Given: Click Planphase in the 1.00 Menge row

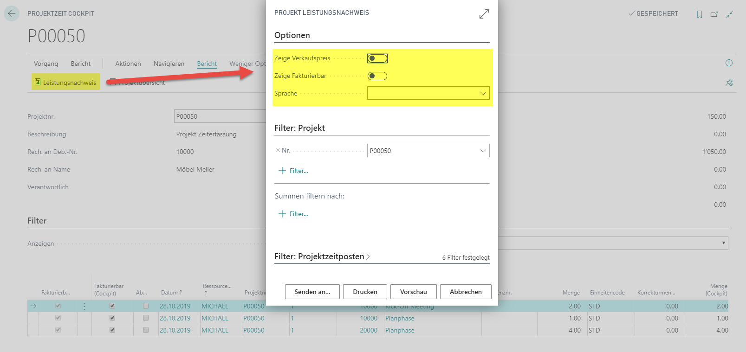Looking at the screenshot, I should point(400,318).
